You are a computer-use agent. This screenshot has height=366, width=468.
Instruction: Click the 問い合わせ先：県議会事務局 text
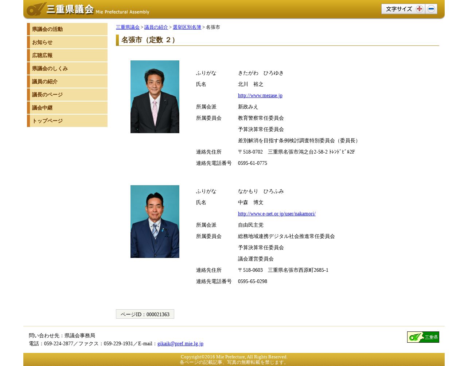pos(62,336)
